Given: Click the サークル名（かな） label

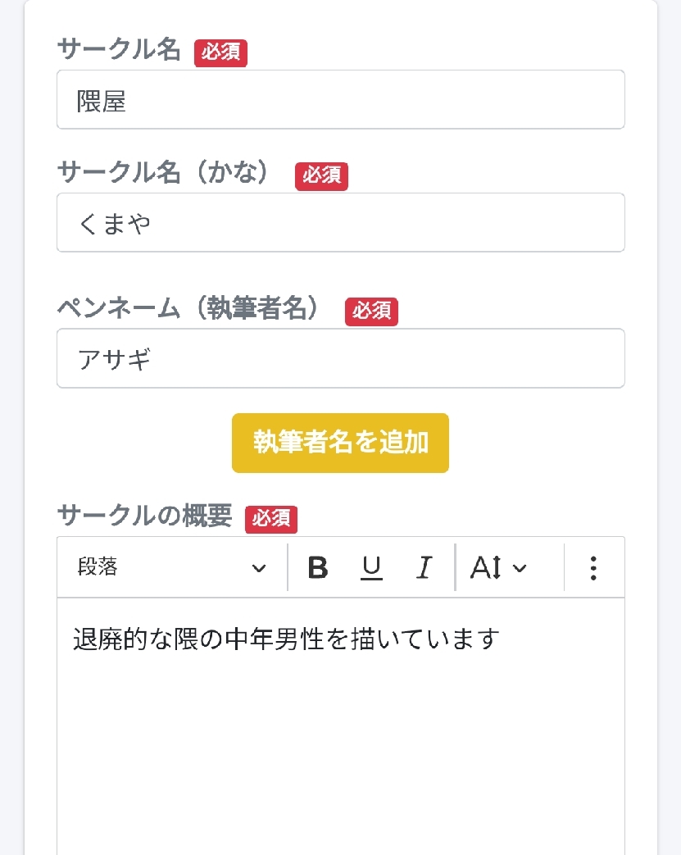Looking at the screenshot, I should [x=163, y=173].
